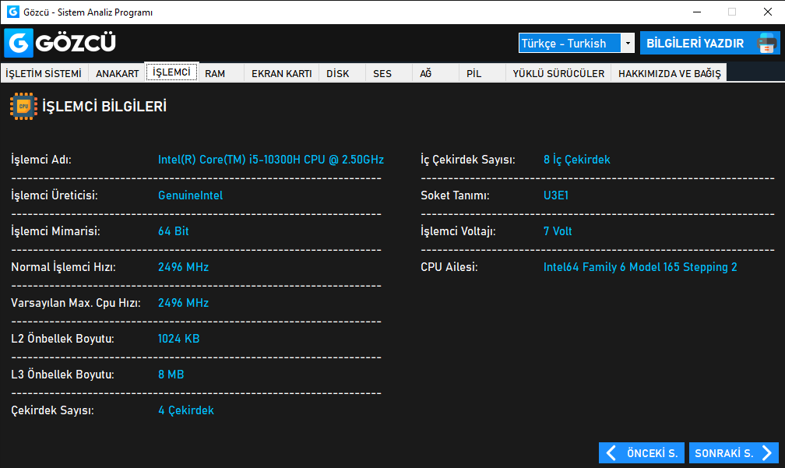Viewport: 785px width, 468px height.
Task: Show the YÜKLÜ SÜRÜCÜLER tab
Action: pos(558,73)
